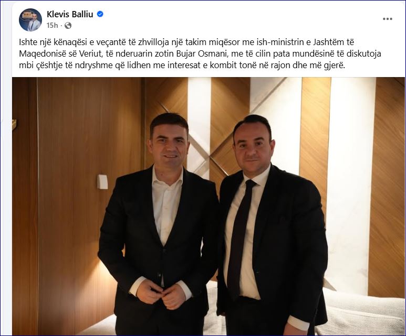406x336 pixels.
Task: Click the blue verified badge
Action: click(x=100, y=14)
